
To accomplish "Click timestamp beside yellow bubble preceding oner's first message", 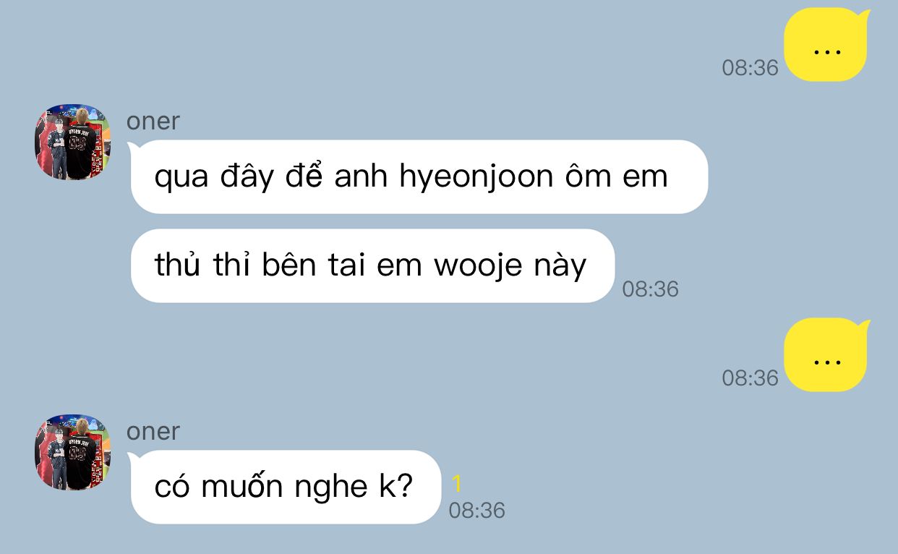I will [x=750, y=68].
